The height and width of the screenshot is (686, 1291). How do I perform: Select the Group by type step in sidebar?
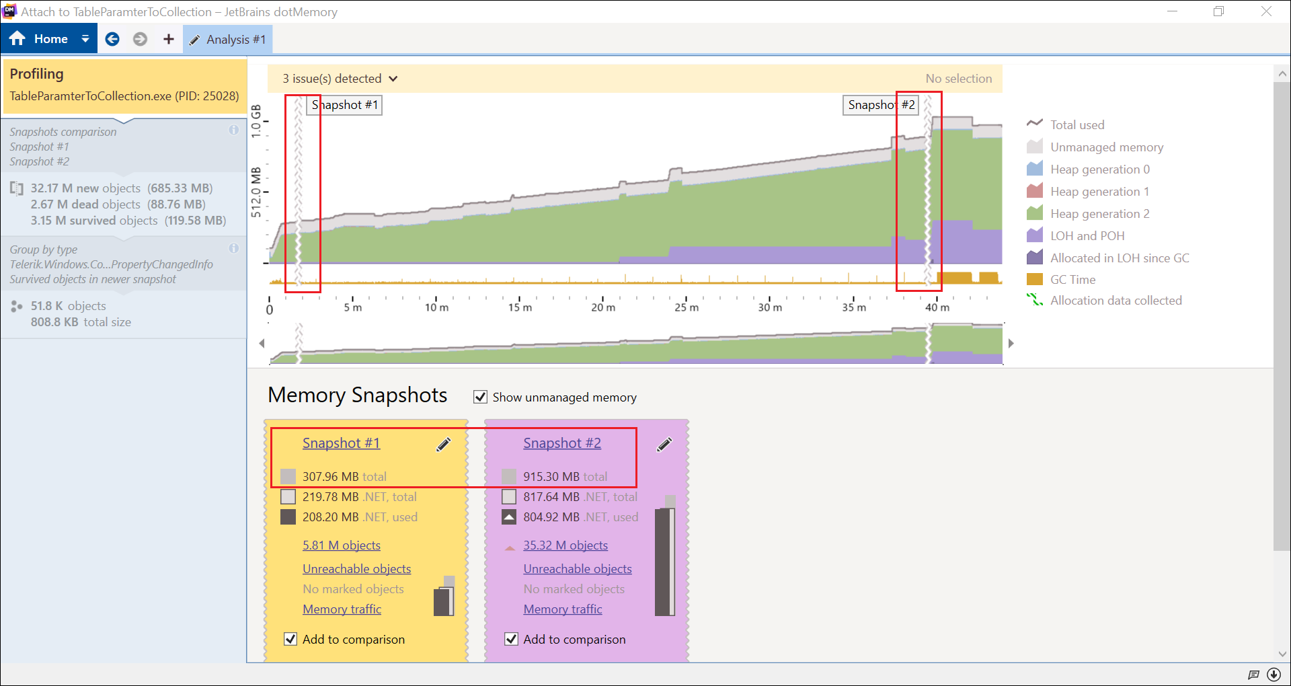pos(124,264)
